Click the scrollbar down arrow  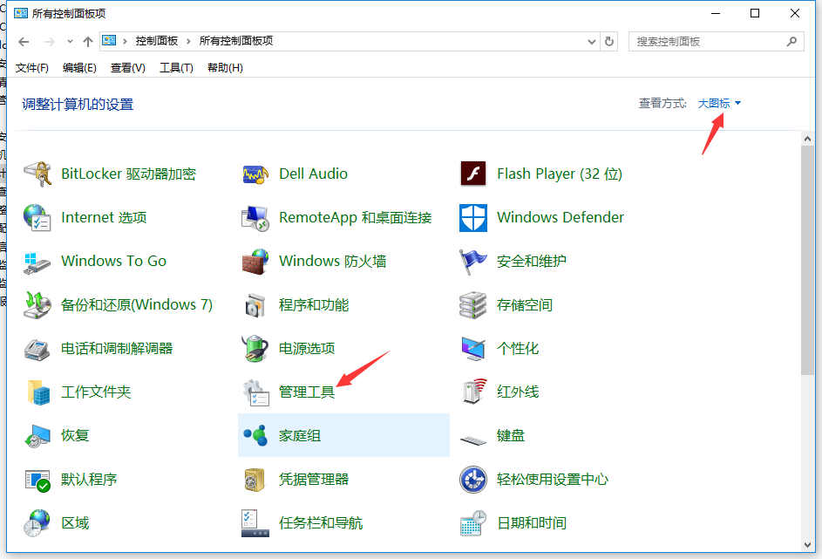pyautogui.click(x=807, y=545)
